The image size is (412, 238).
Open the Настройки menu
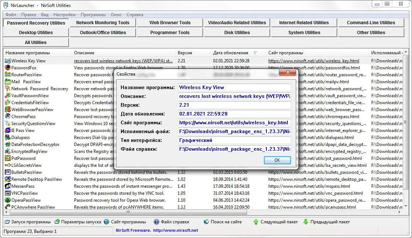click(x=65, y=14)
